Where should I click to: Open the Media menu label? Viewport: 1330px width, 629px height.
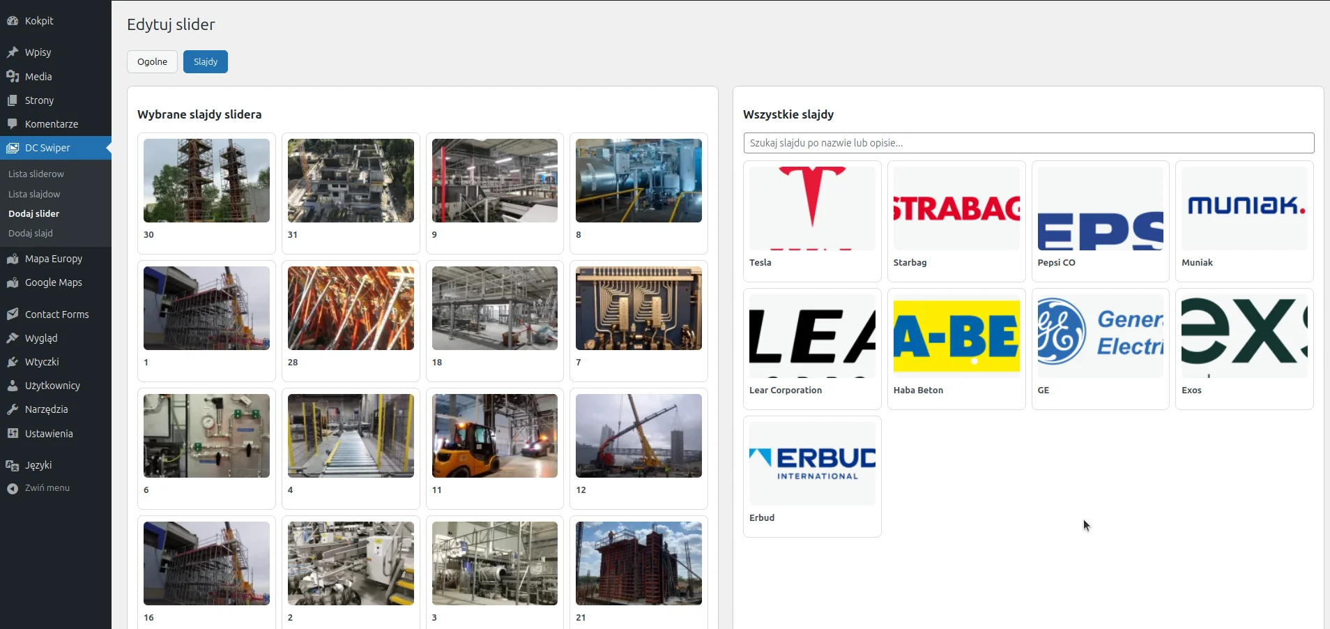38,77
